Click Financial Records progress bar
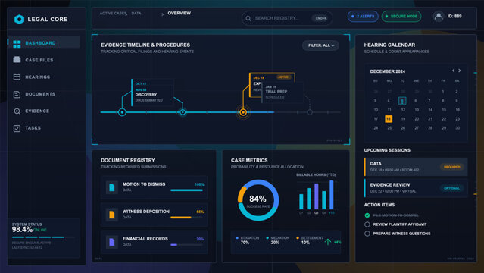The height and width of the screenshot is (273, 484). click(187, 245)
